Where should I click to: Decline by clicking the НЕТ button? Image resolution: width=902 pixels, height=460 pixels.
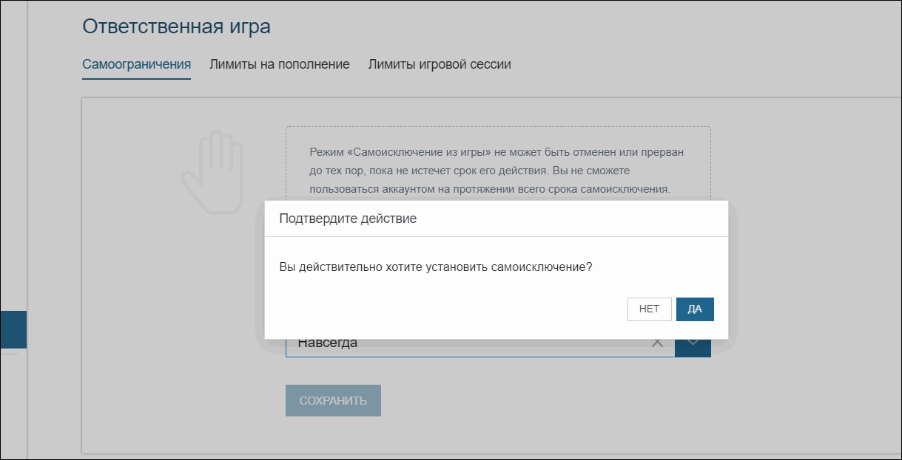649,309
